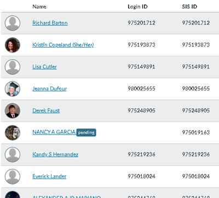The image size is (219, 198).
Task: Click Lisa Cutler's placeholder avatar
Action: (13, 67)
